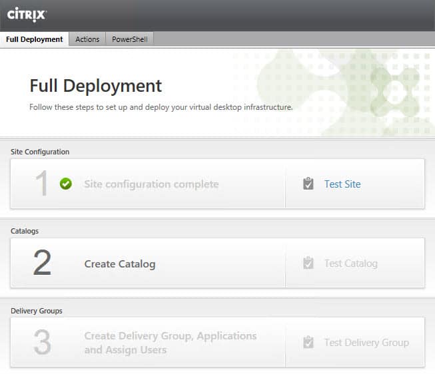Screen dimensions: 435x374
Task: Click the step number 1 for Site Configuration
Action: click(41, 183)
